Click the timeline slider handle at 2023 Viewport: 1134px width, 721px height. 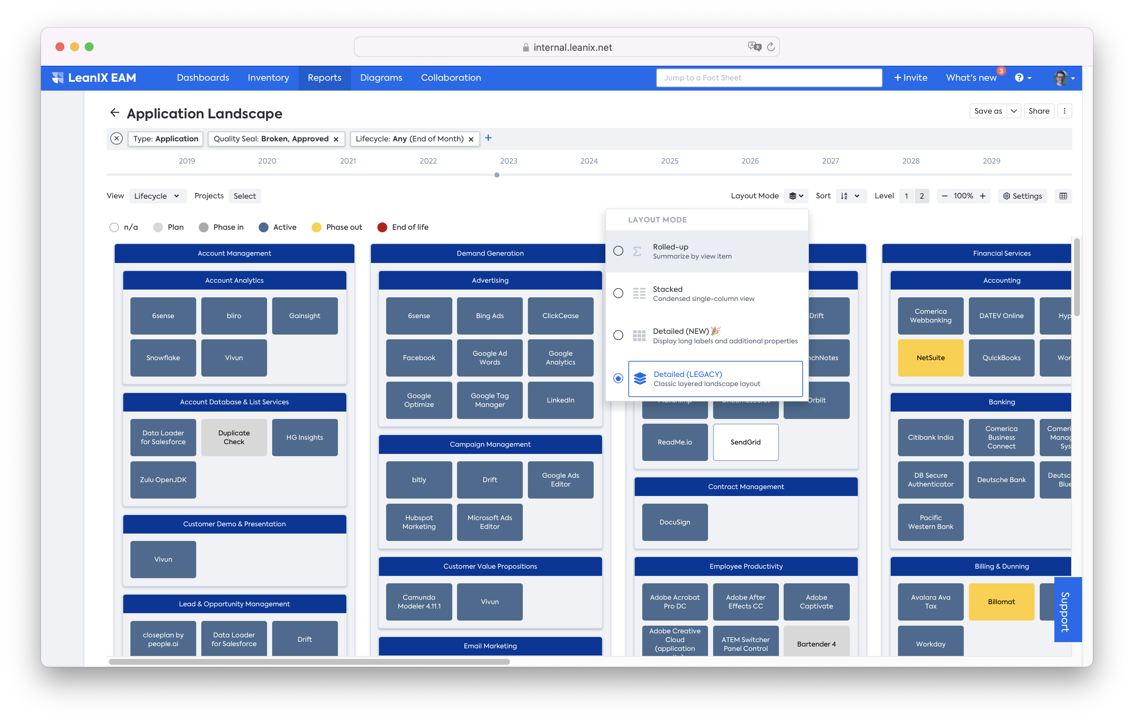tap(497, 175)
